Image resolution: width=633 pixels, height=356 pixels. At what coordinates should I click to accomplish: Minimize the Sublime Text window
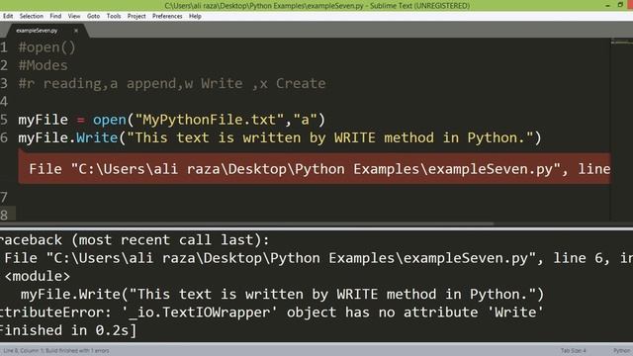[608, 5]
